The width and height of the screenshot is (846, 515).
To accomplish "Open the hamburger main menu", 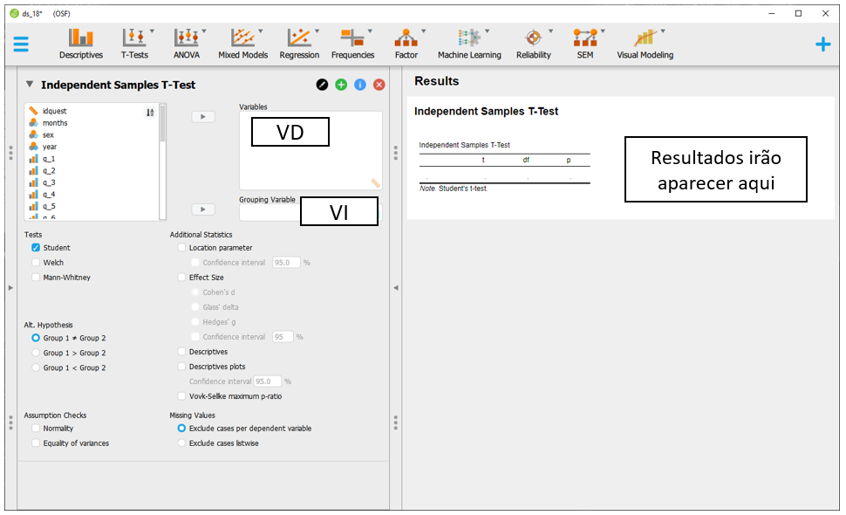I will point(21,45).
